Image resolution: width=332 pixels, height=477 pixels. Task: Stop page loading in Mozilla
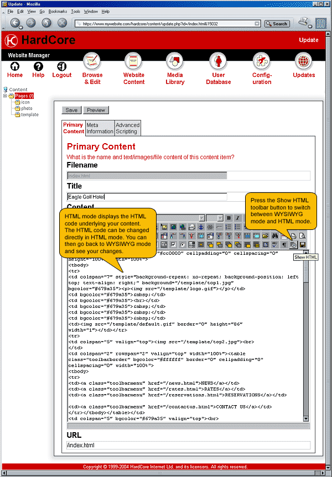point(62,23)
